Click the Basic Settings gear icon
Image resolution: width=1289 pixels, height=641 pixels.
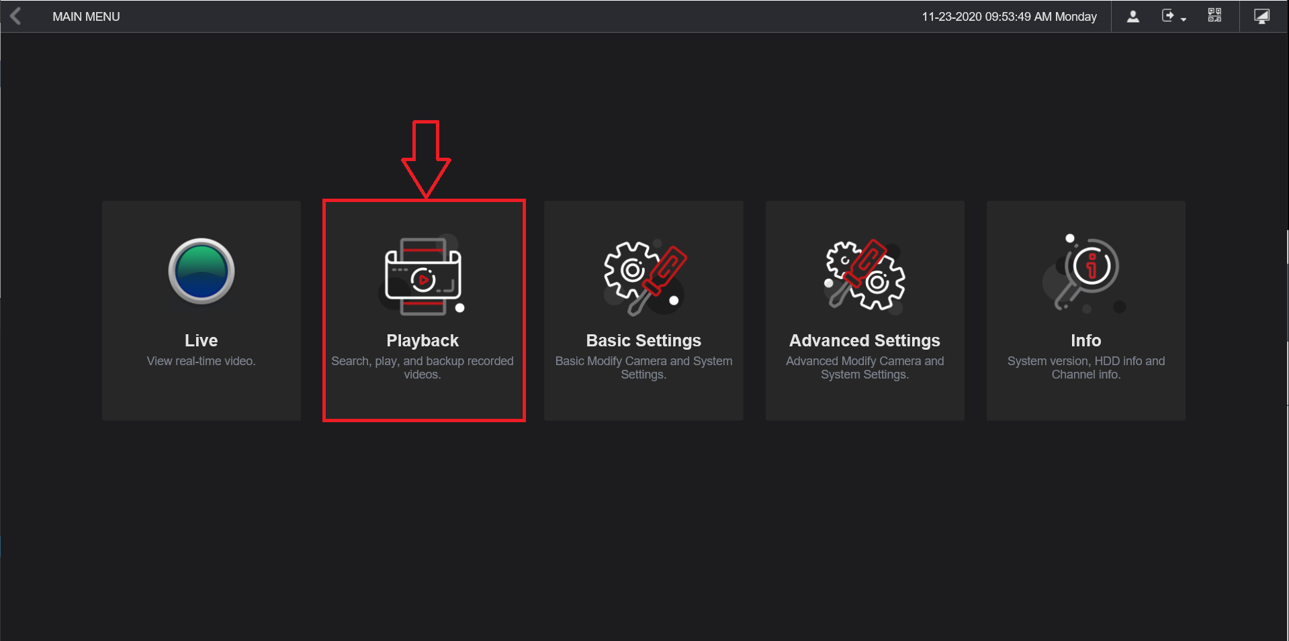(643, 275)
